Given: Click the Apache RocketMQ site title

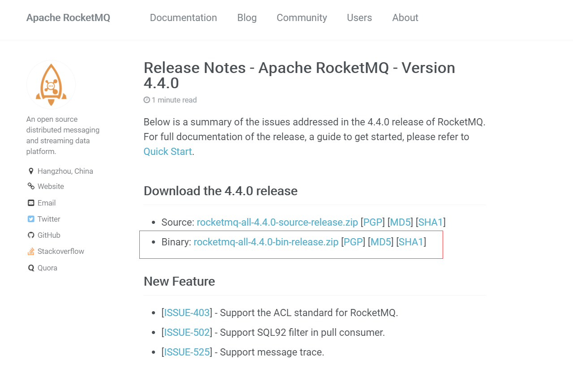Looking at the screenshot, I should coord(68,17).
